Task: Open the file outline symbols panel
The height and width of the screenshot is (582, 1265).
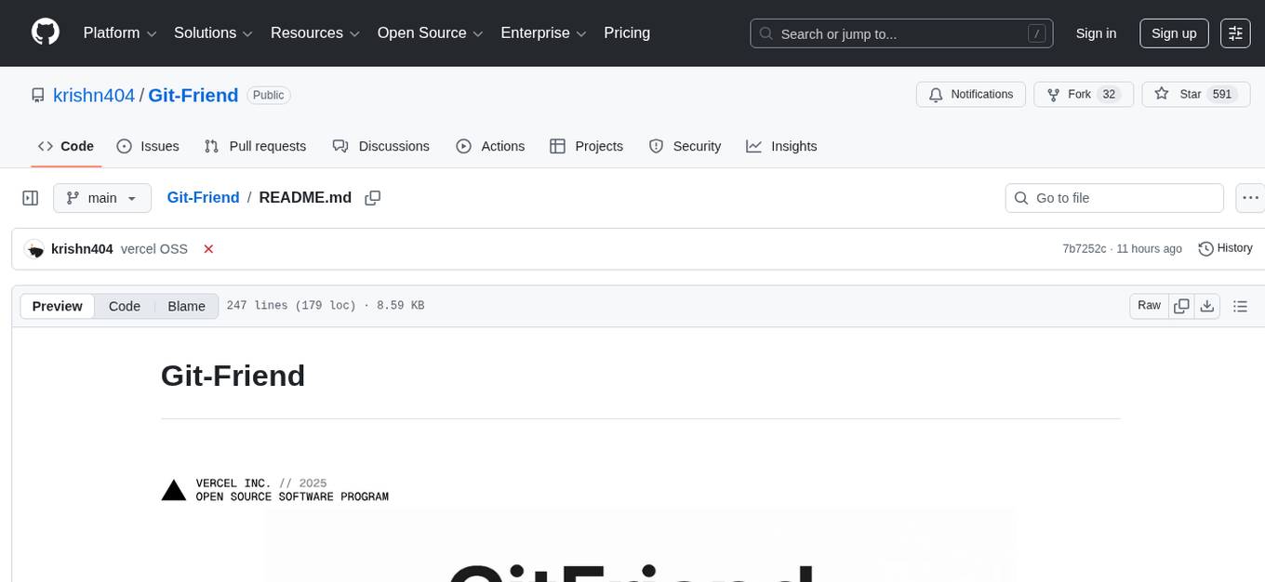Action: click(x=1241, y=305)
